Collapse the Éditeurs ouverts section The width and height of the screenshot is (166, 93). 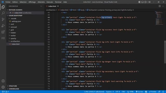point(25,10)
